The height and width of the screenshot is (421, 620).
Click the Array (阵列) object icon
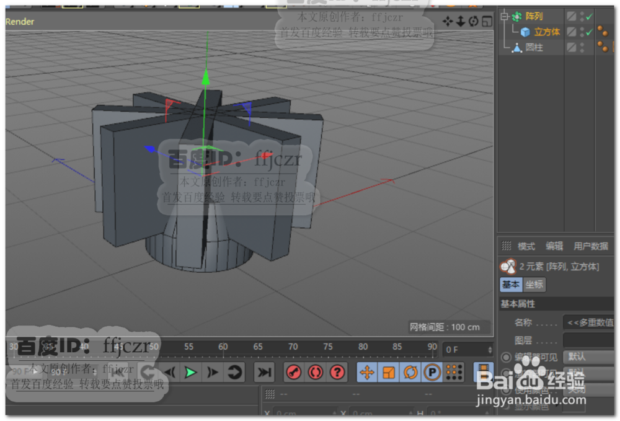[516, 17]
